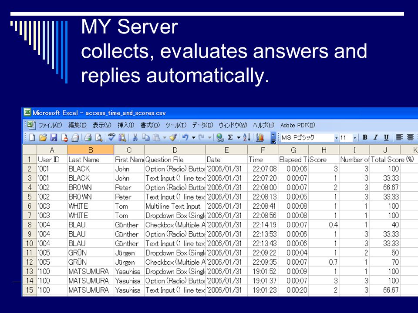Open the ツール(T) Tools menu

click(x=176, y=125)
